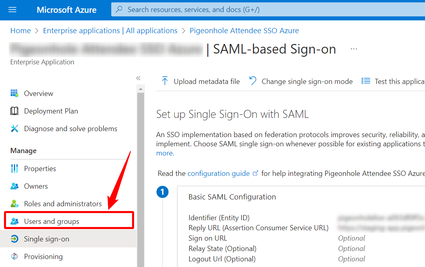
Task: Open the configuration guide link
Action: [x=219, y=173]
